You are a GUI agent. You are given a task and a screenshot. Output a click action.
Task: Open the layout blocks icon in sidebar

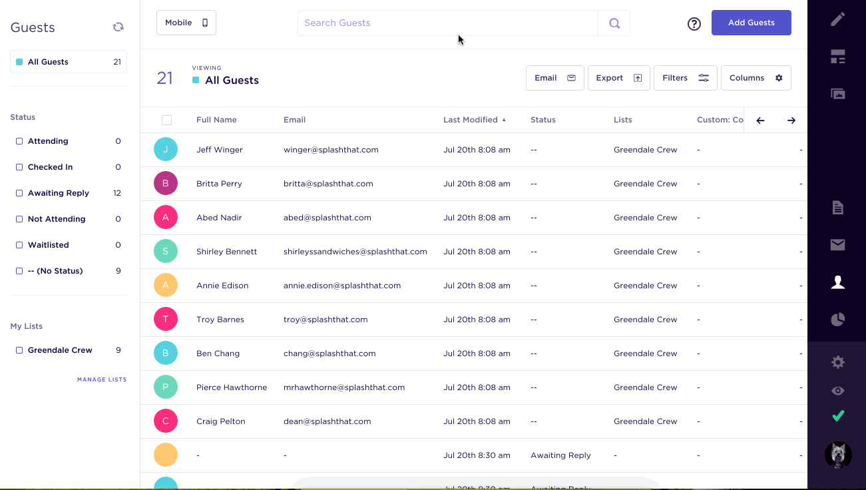coord(838,57)
